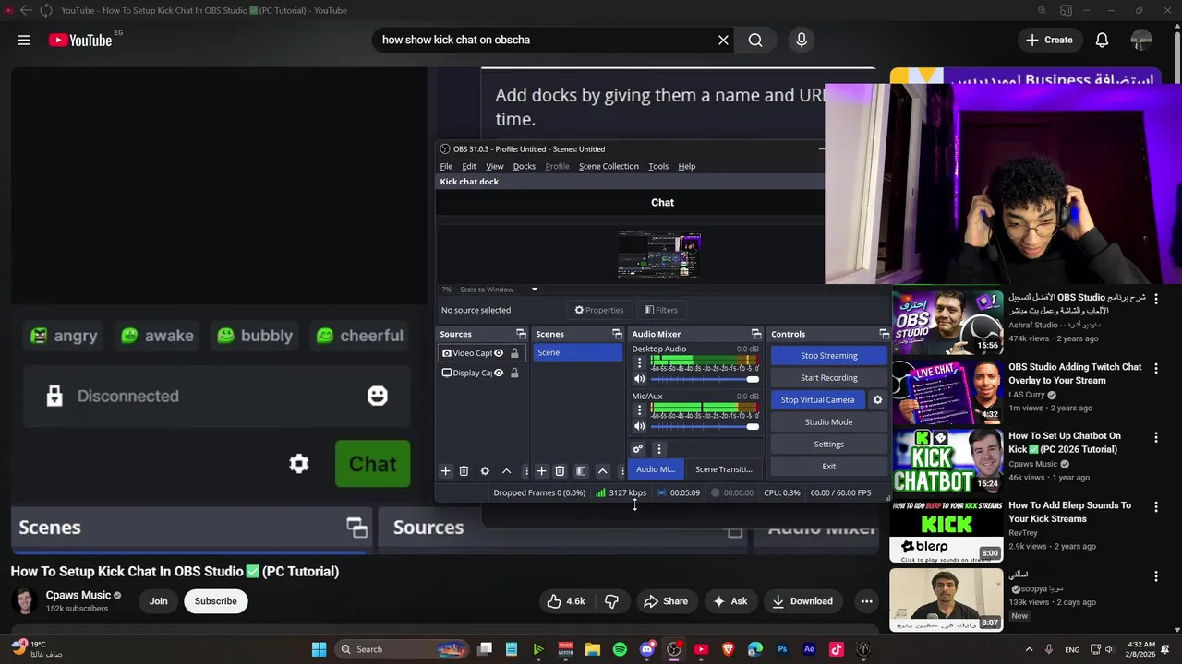Remove selected source with trash icon
This screenshot has width=1182, height=664.
464,471
